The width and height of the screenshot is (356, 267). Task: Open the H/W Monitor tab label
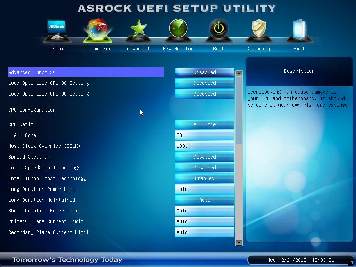coord(178,49)
